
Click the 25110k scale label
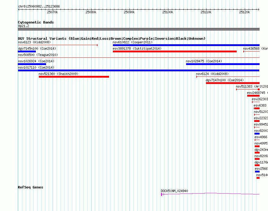pos(206,12)
